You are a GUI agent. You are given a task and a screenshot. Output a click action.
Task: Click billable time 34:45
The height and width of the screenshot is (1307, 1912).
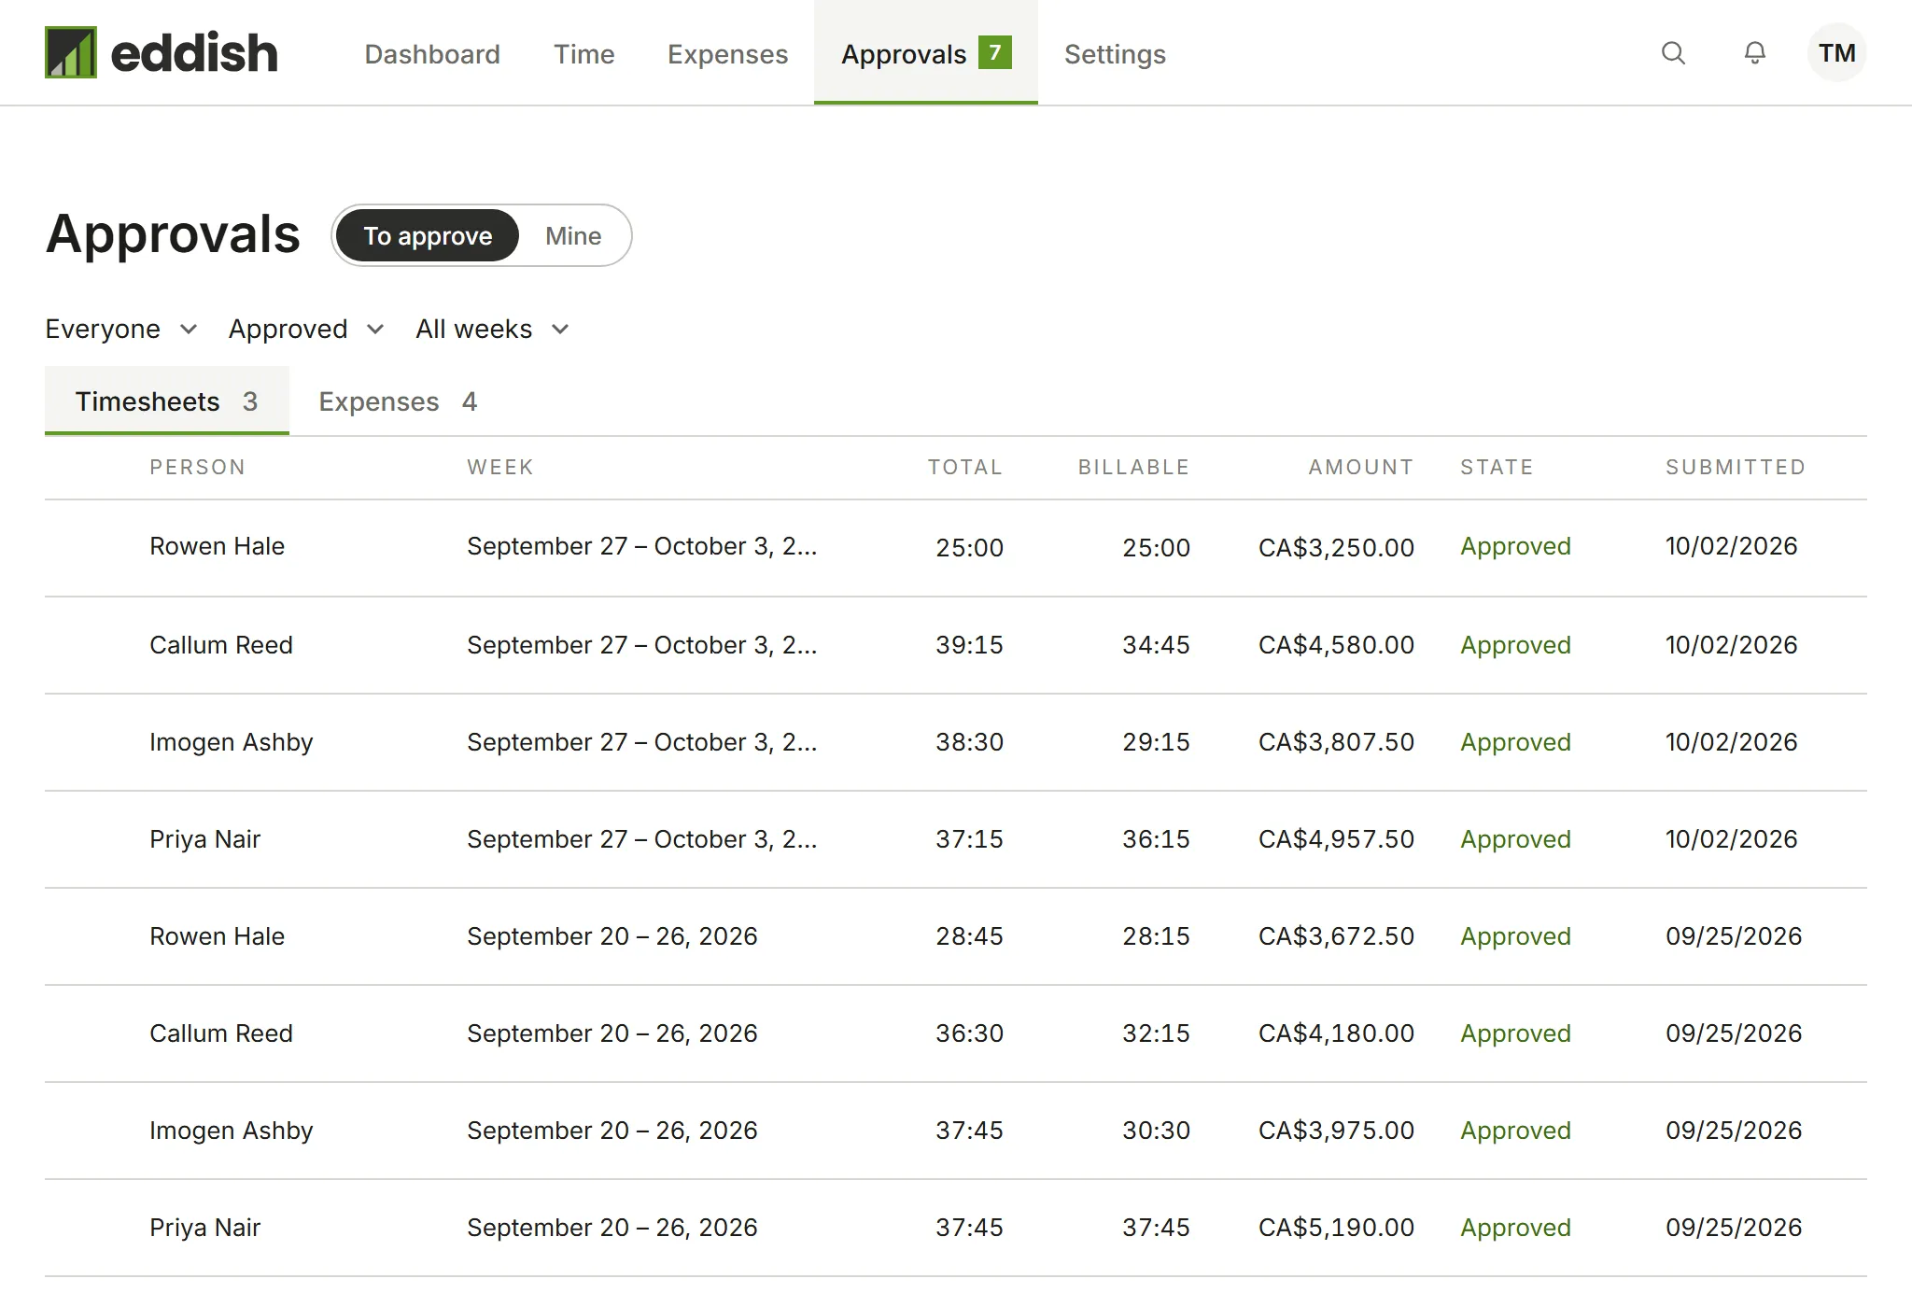click(x=1156, y=644)
